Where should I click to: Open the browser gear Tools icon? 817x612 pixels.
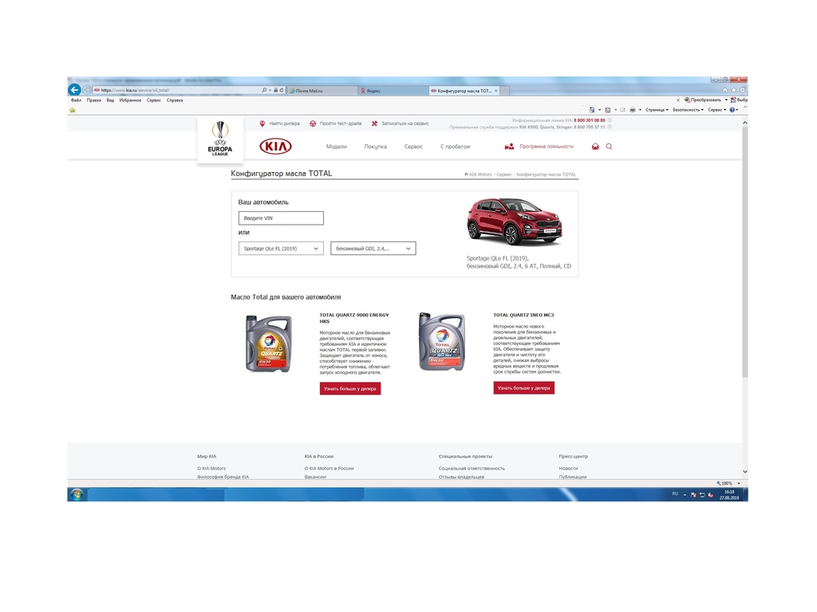[x=743, y=90]
